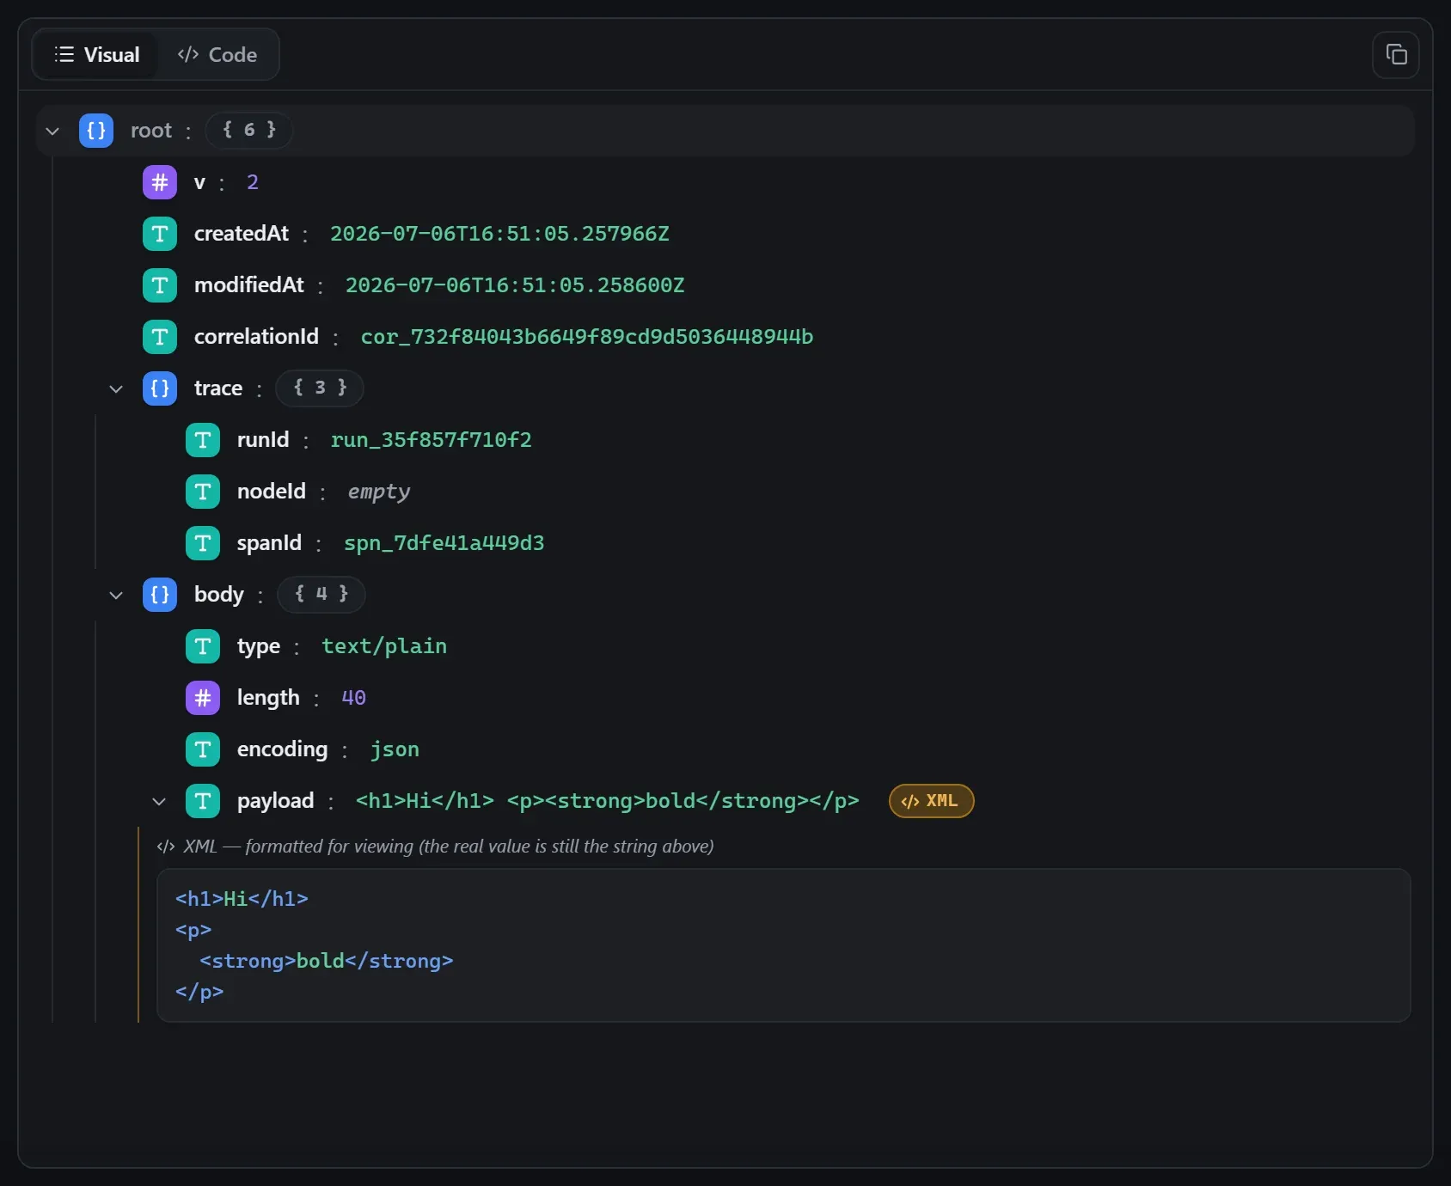Click the root key label
The width and height of the screenshot is (1451, 1186).
pyautogui.click(x=151, y=131)
